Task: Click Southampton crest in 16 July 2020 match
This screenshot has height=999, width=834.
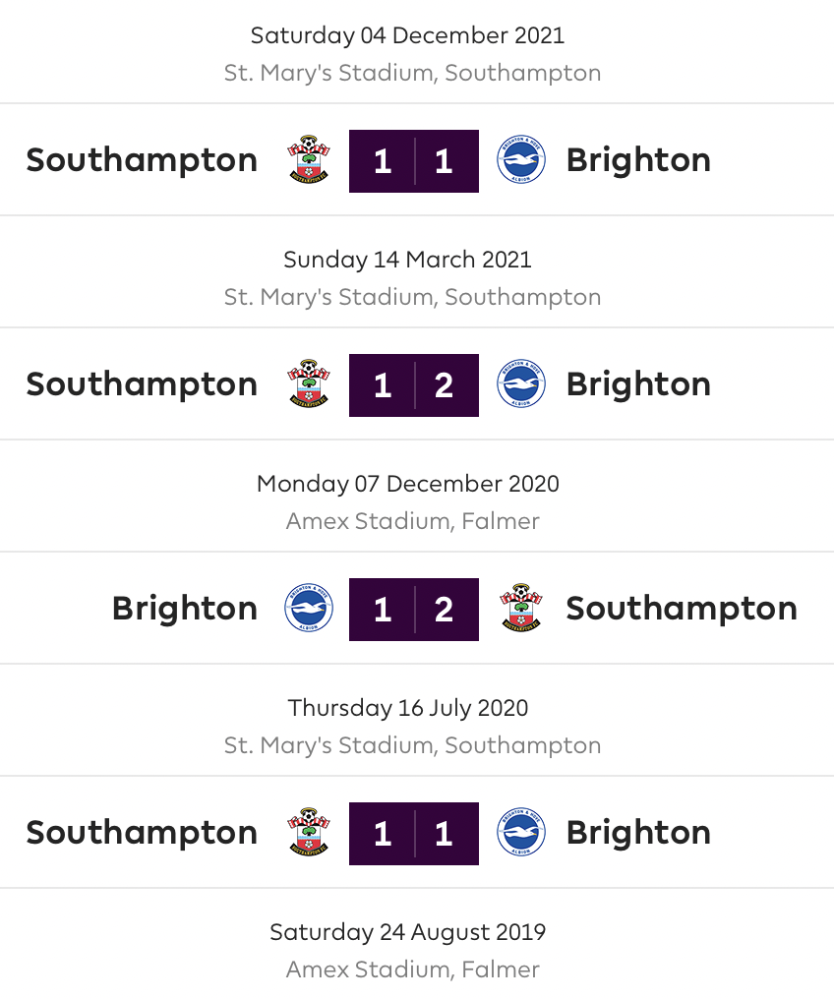Action: (309, 833)
